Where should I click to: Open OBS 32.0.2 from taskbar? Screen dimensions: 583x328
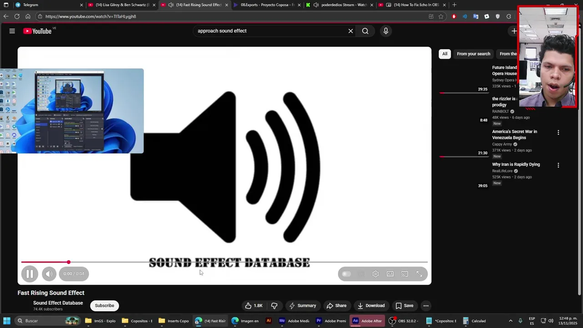tap(404, 321)
